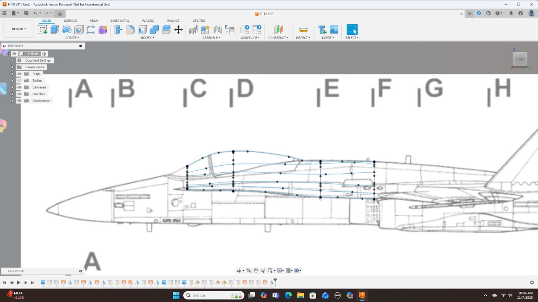
Task: Open the notifications bell
Action: tap(511, 13)
